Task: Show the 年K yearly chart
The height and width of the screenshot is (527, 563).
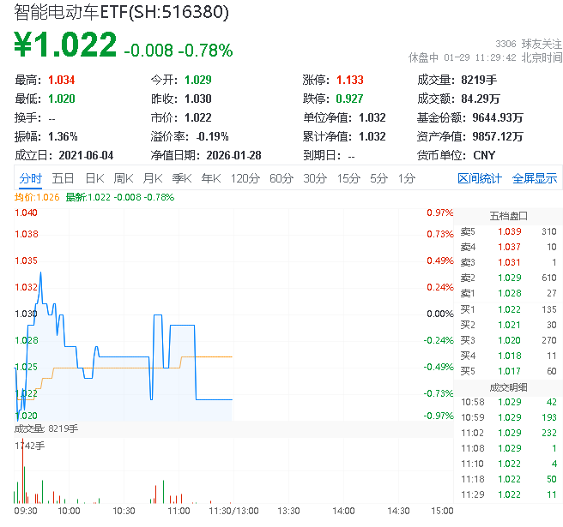Action: (210, 178)
